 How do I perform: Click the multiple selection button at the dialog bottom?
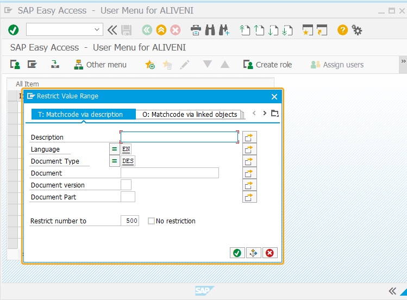(254, 253)
